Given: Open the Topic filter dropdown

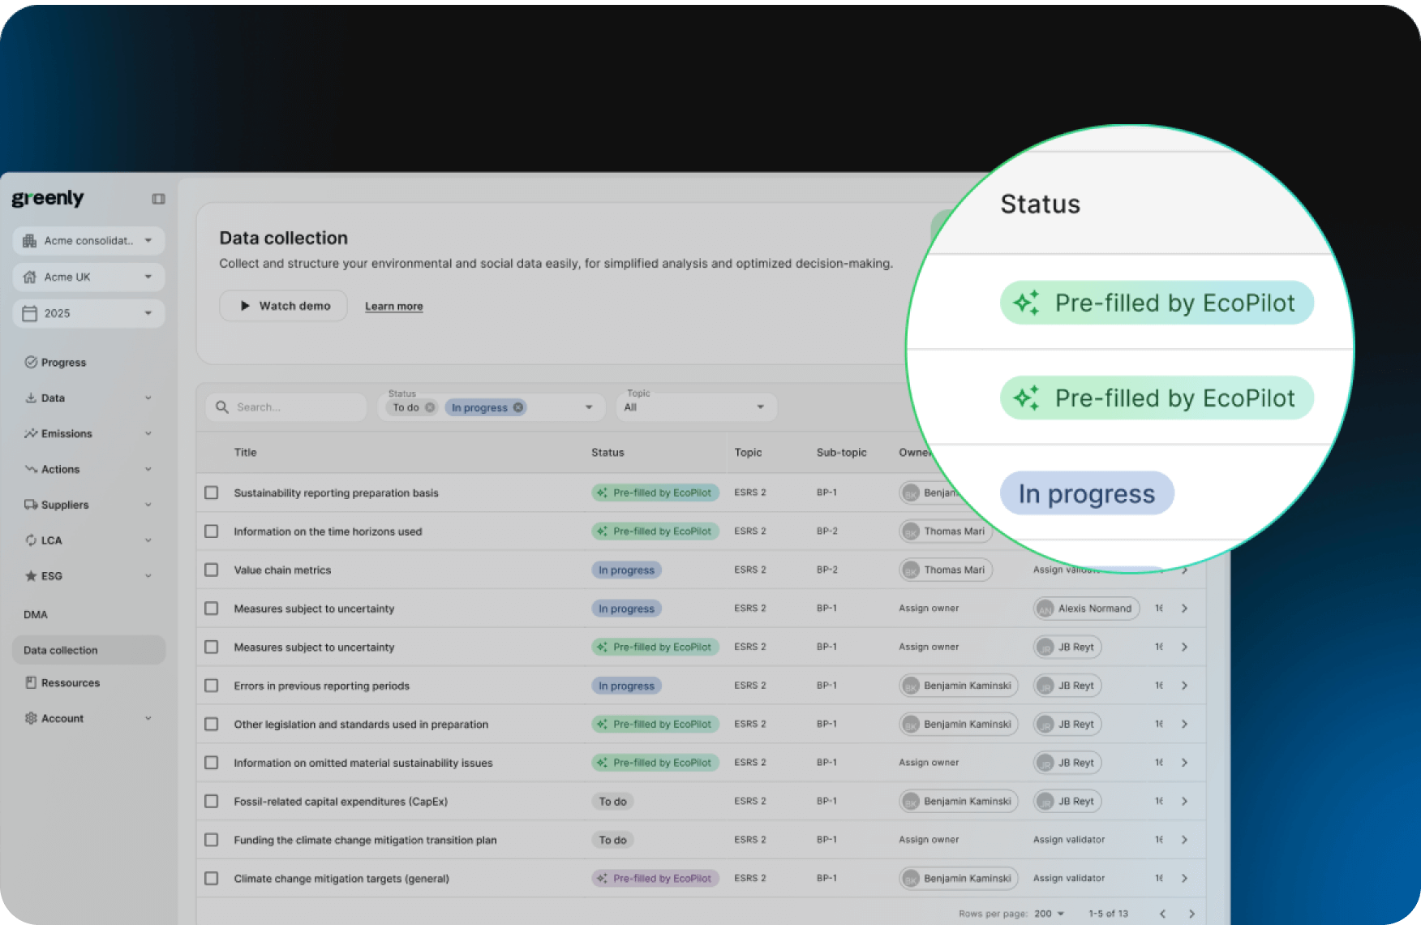Looking at the screenshot, I should [x=696, y=407].
